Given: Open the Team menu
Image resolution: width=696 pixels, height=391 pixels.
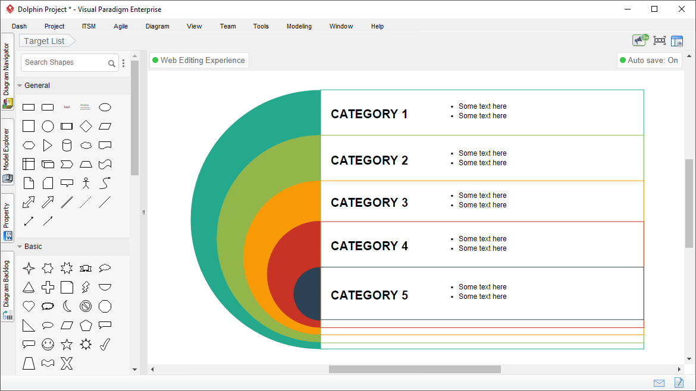Looking at the screenshot, I should [x=228, y=26].
